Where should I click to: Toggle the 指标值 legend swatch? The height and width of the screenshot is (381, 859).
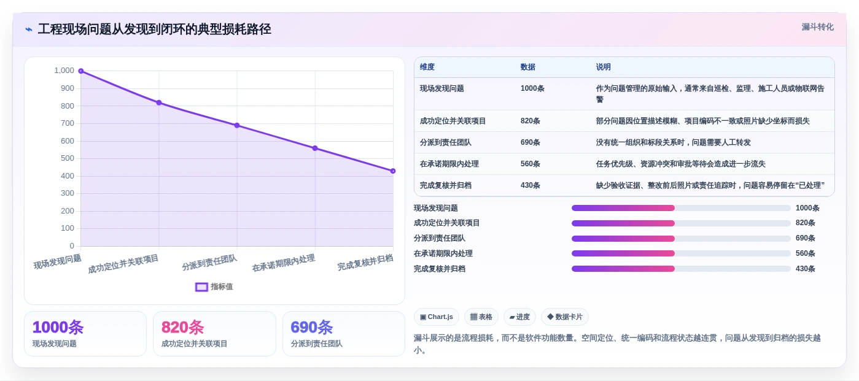click(201, 287)
